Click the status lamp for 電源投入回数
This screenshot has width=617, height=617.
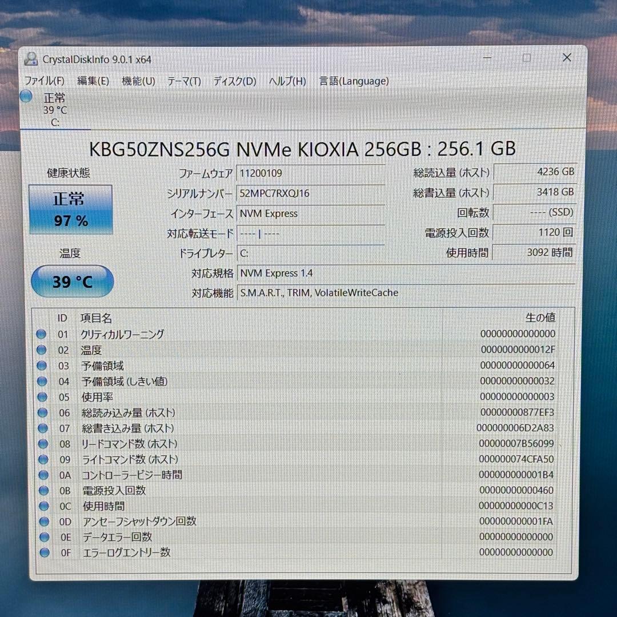(43, 490)
